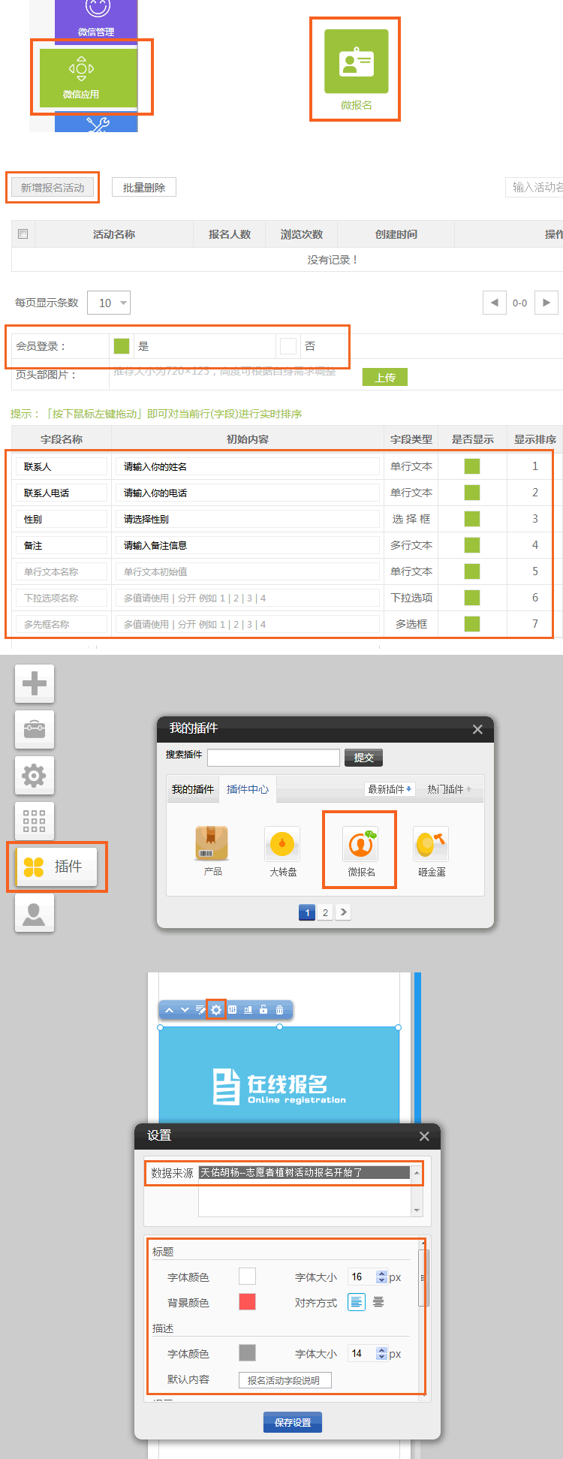This screenshot has width=563, height=1459.
Task: Select 是 for 会员登录
Action: tap(122, 346)
